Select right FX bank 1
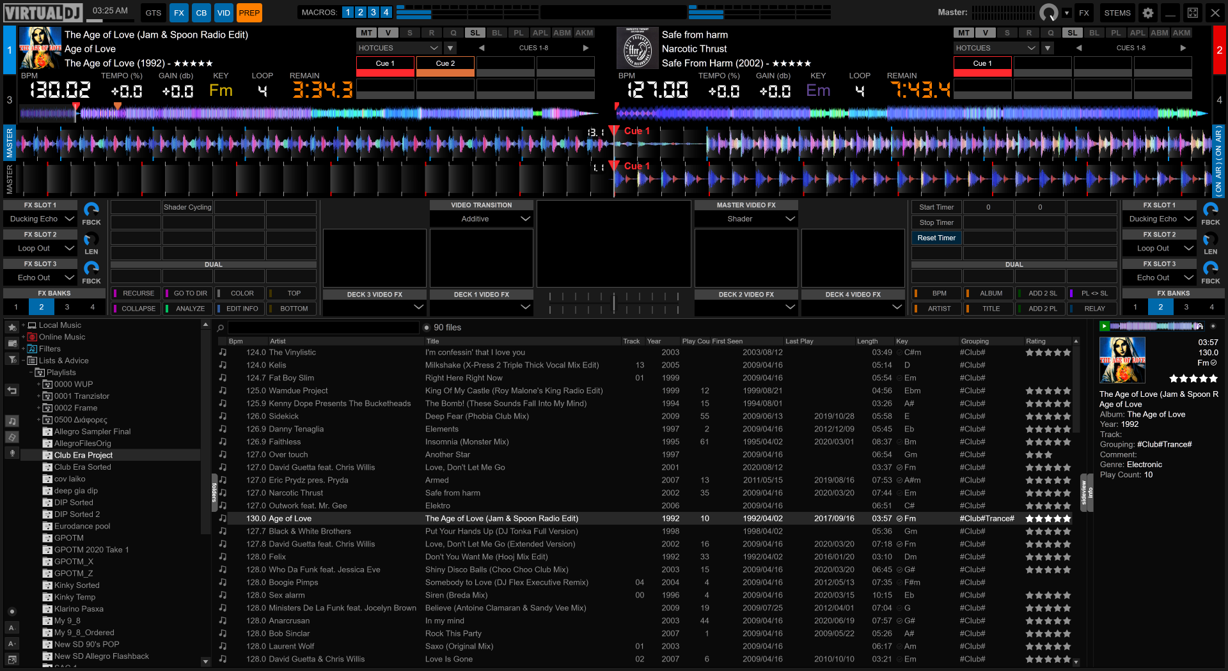Viewport: 1228px width, 671px height. pos(1135,307)
